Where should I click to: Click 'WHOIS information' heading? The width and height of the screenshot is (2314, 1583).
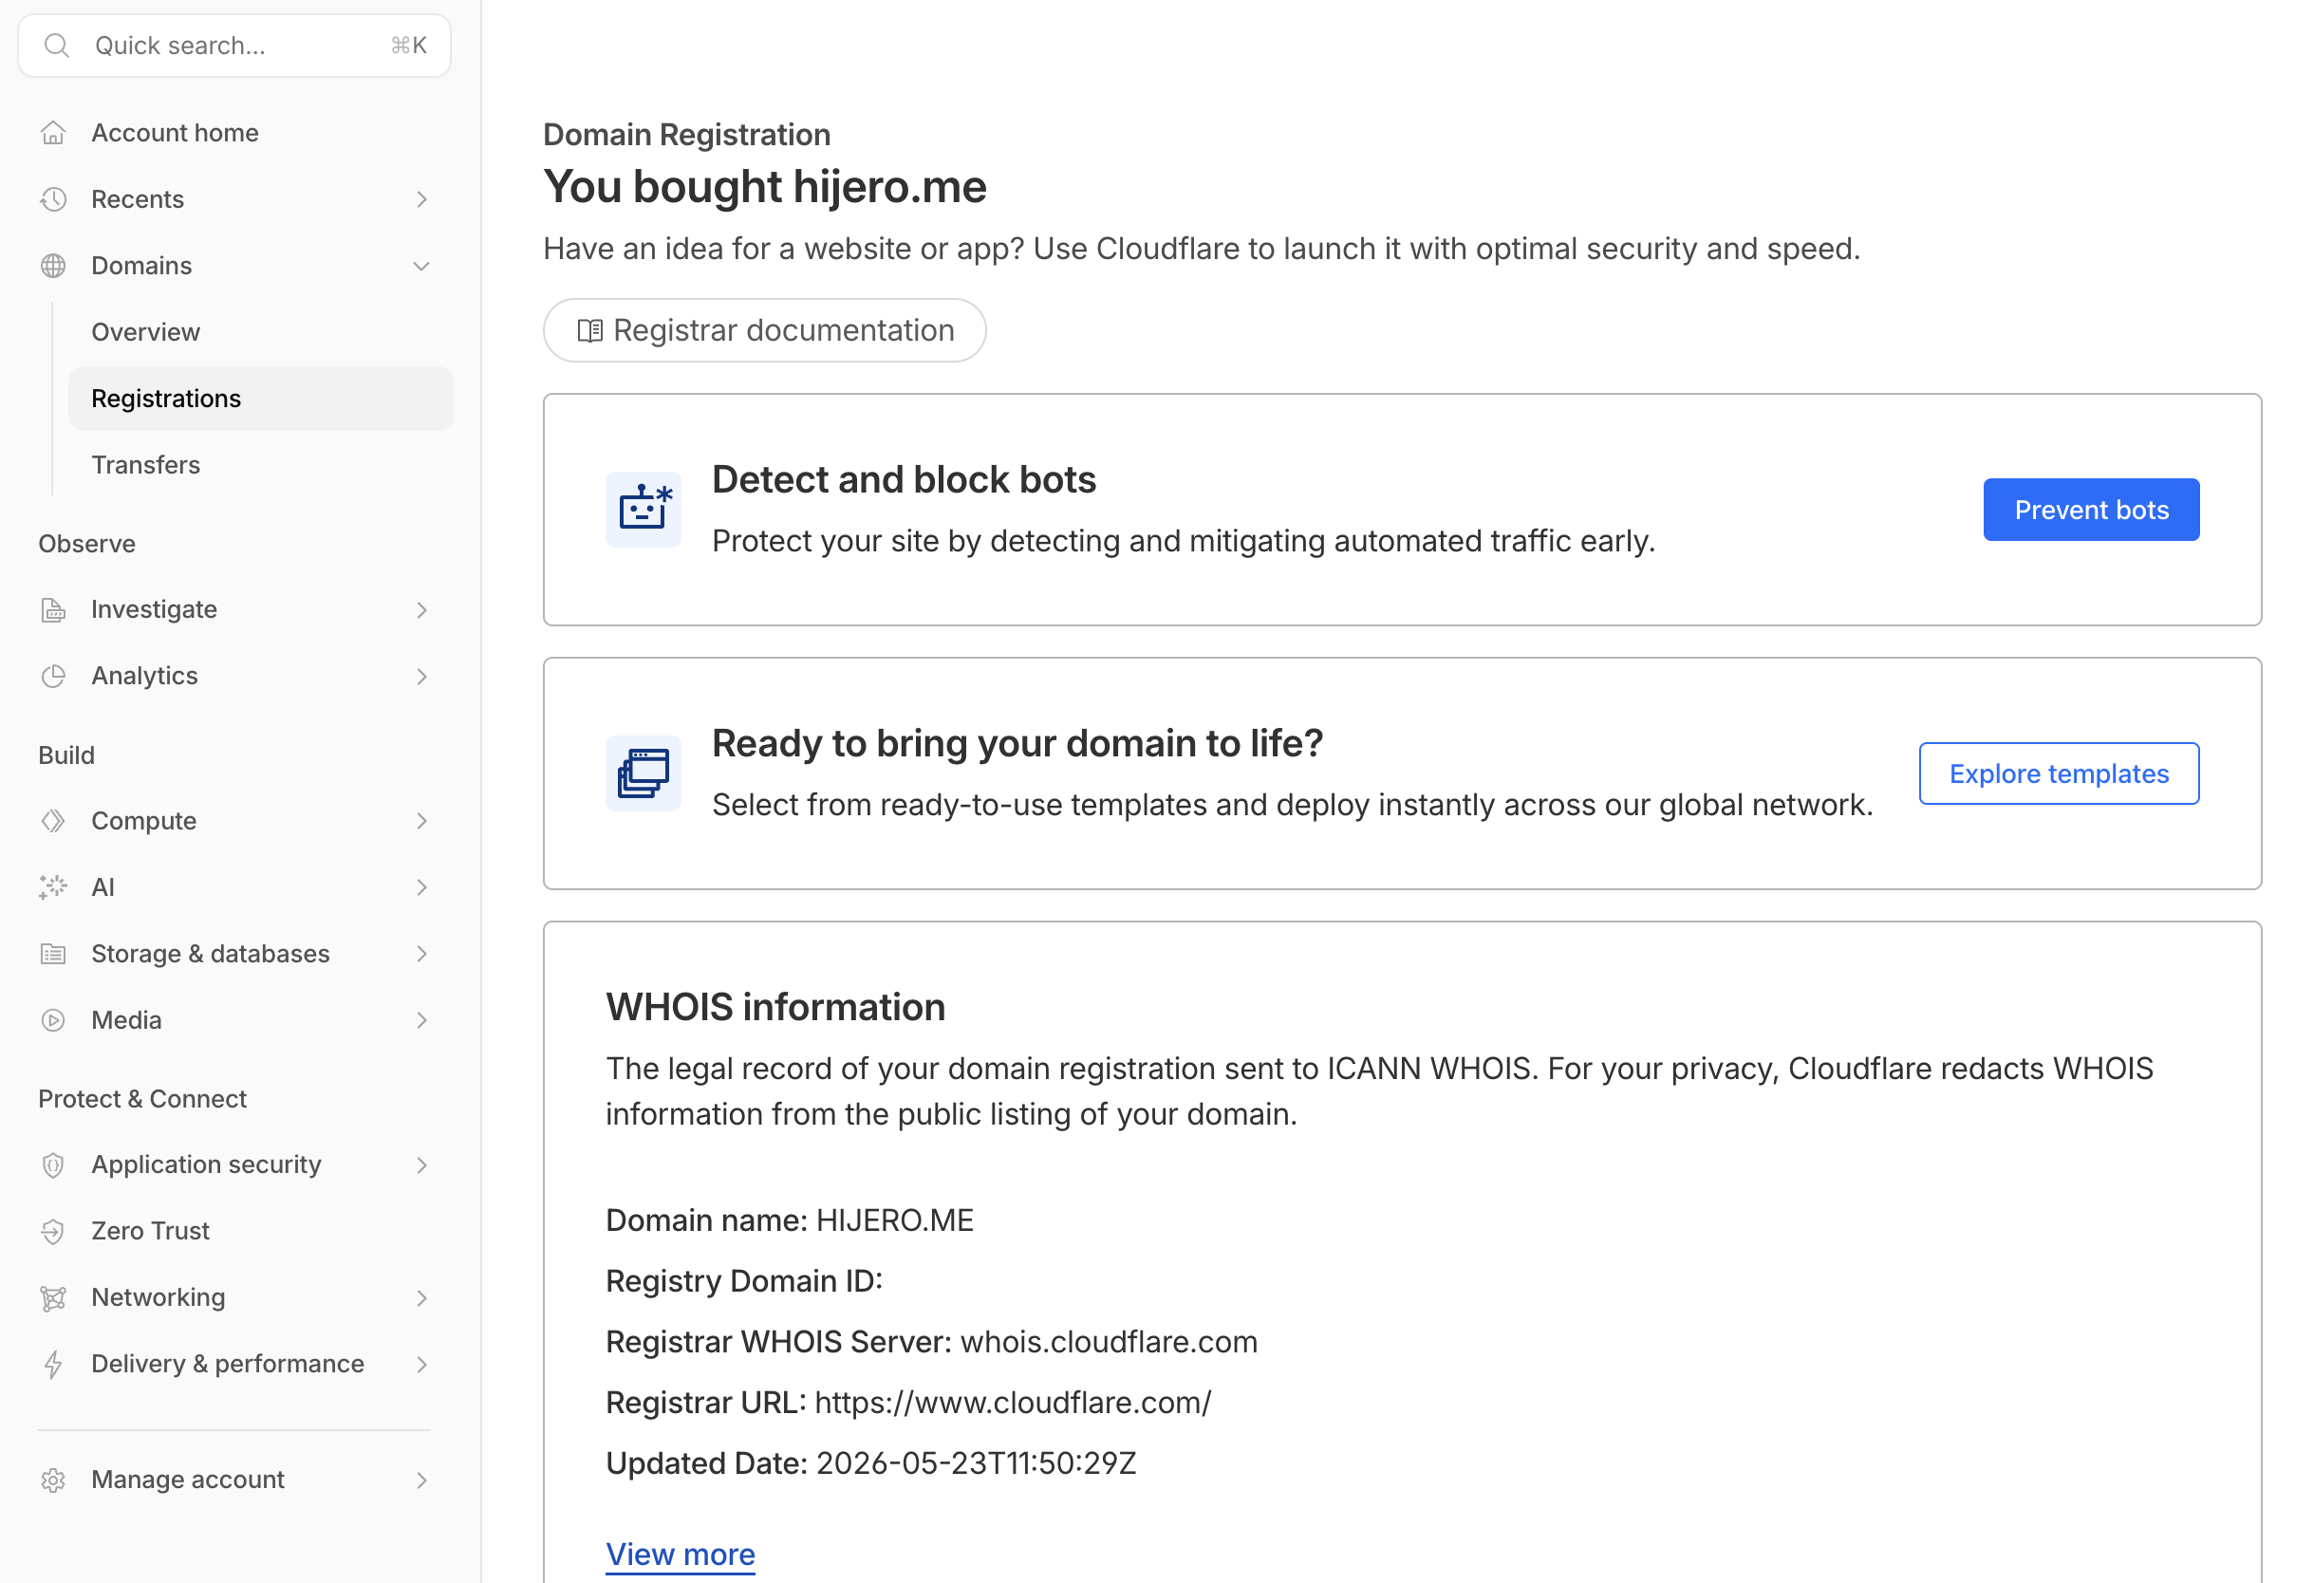775,1008
